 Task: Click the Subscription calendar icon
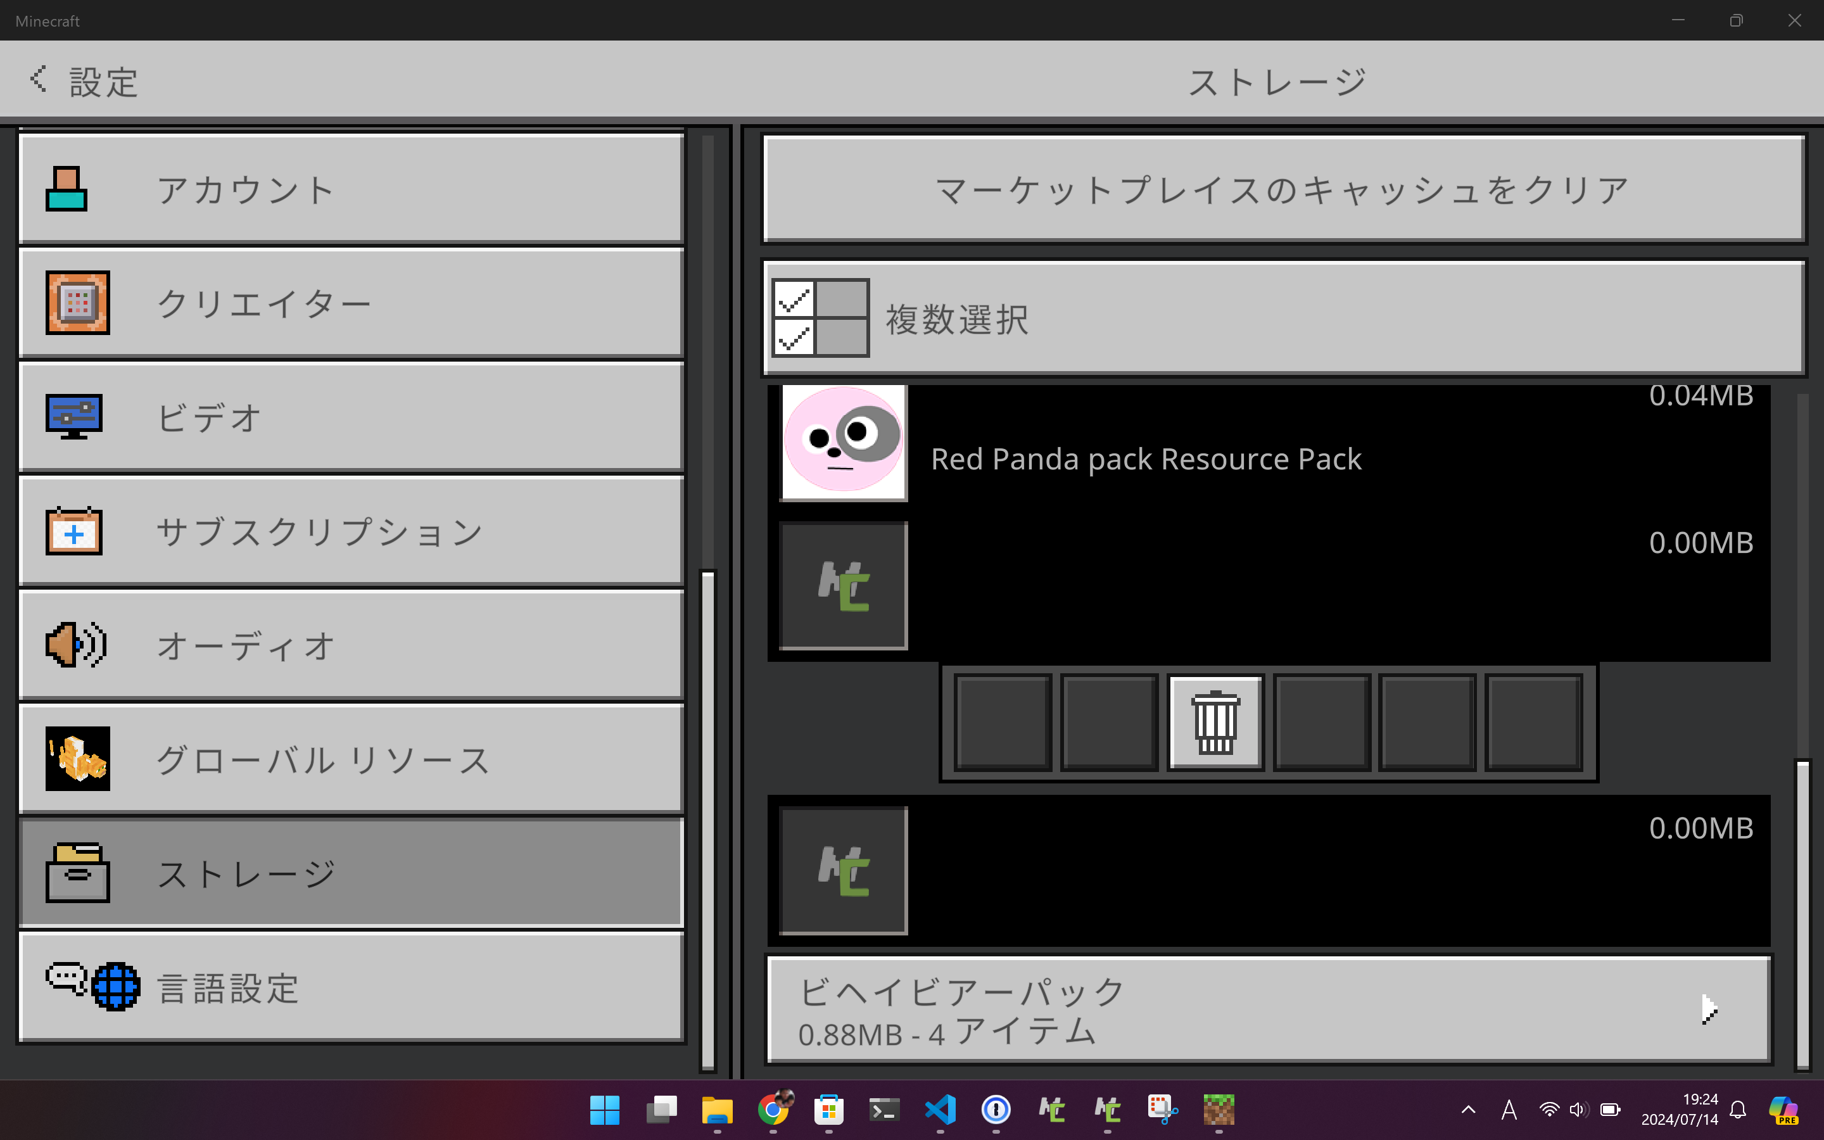[x=73, y=531]
